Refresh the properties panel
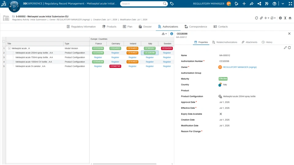Screen dimensions: 294x165 [289, 48]
